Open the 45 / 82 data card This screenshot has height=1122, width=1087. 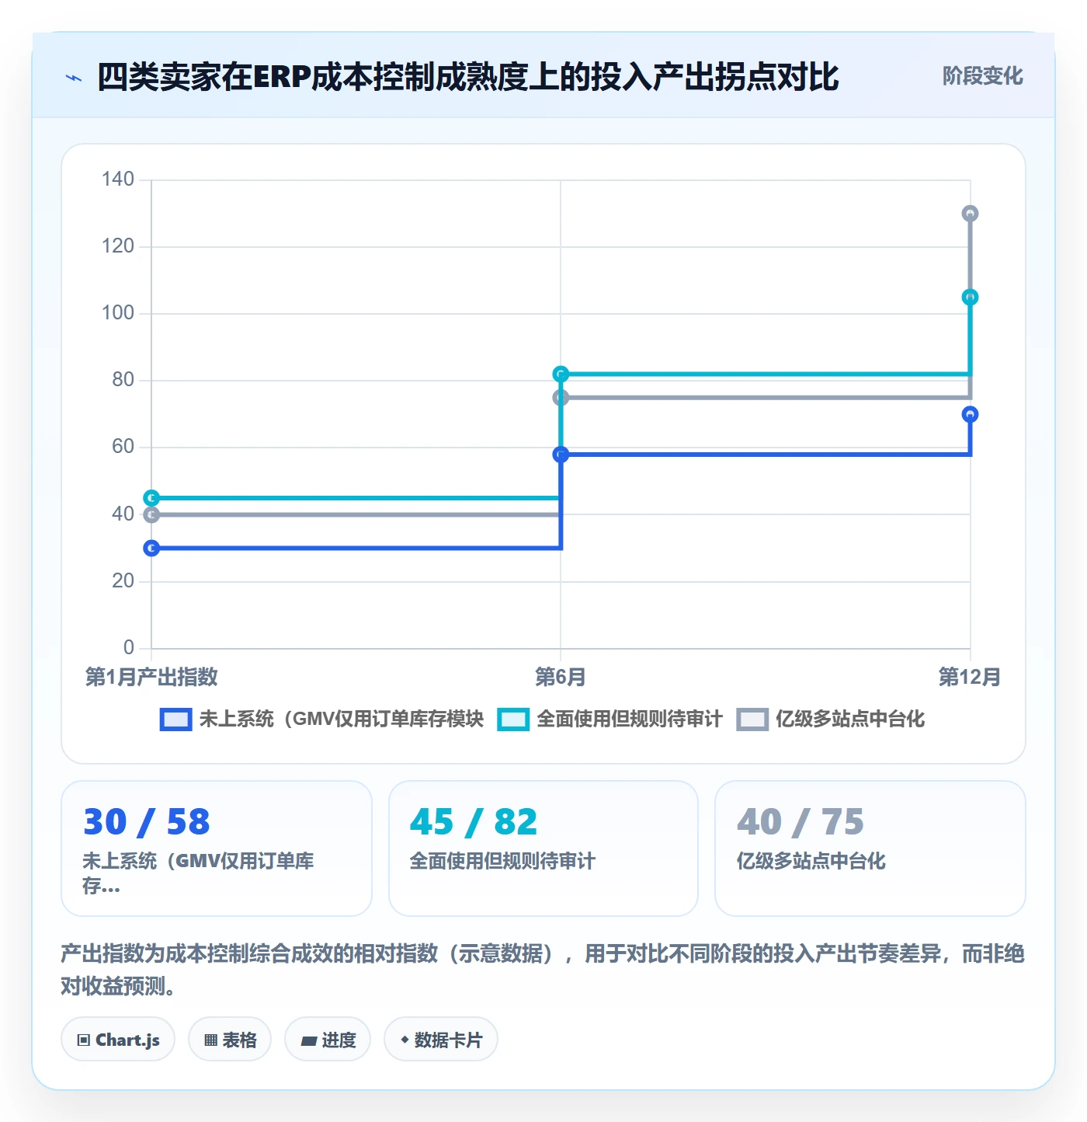point(543,848)
